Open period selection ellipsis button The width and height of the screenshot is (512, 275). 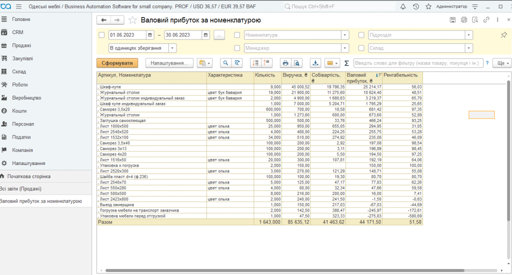pos(219,35)
